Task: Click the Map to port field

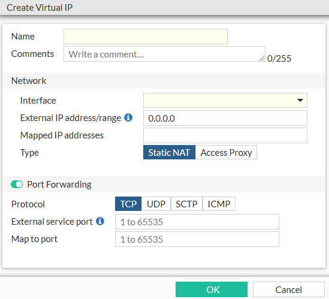Action: pos(197,239)
